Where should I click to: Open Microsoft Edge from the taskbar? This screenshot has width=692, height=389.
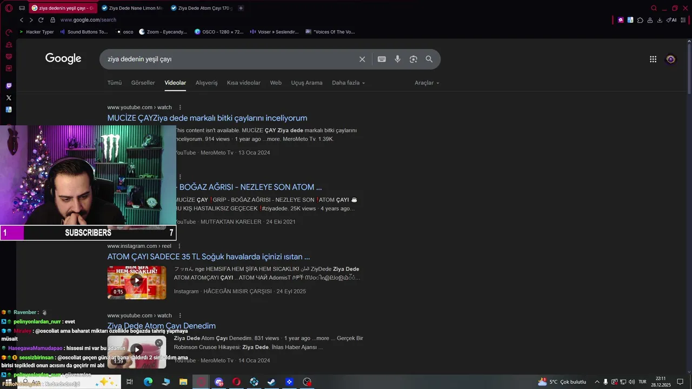[148, 382]
